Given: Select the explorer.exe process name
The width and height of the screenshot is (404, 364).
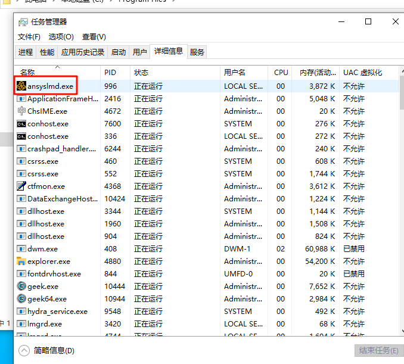Looking at the screenshot, I should pos(49,261).
